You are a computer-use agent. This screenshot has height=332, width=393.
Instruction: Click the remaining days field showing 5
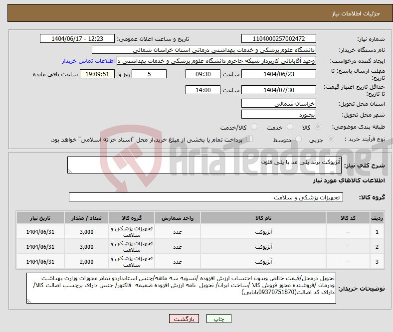(149, 74)
